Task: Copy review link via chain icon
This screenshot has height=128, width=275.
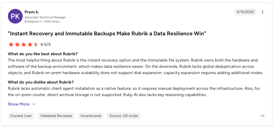Action: pyautogui.click(x=263, y=116)
